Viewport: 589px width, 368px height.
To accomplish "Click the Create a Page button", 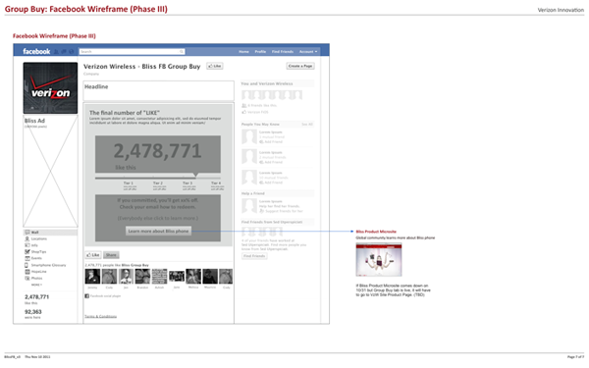I will pos(300,66).
